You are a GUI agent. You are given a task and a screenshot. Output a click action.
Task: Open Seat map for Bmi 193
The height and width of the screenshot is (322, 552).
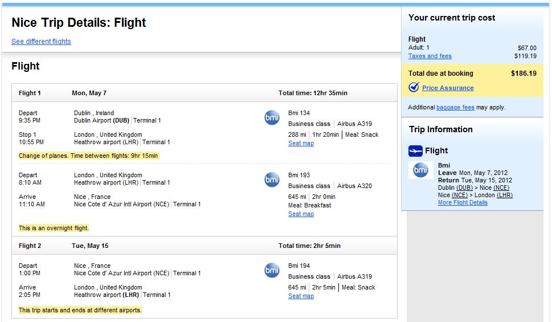pyautogui.click(x=301, y=214)
